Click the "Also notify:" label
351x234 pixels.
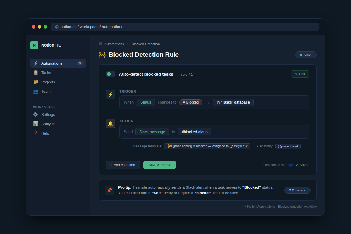[x=265, y=146]
